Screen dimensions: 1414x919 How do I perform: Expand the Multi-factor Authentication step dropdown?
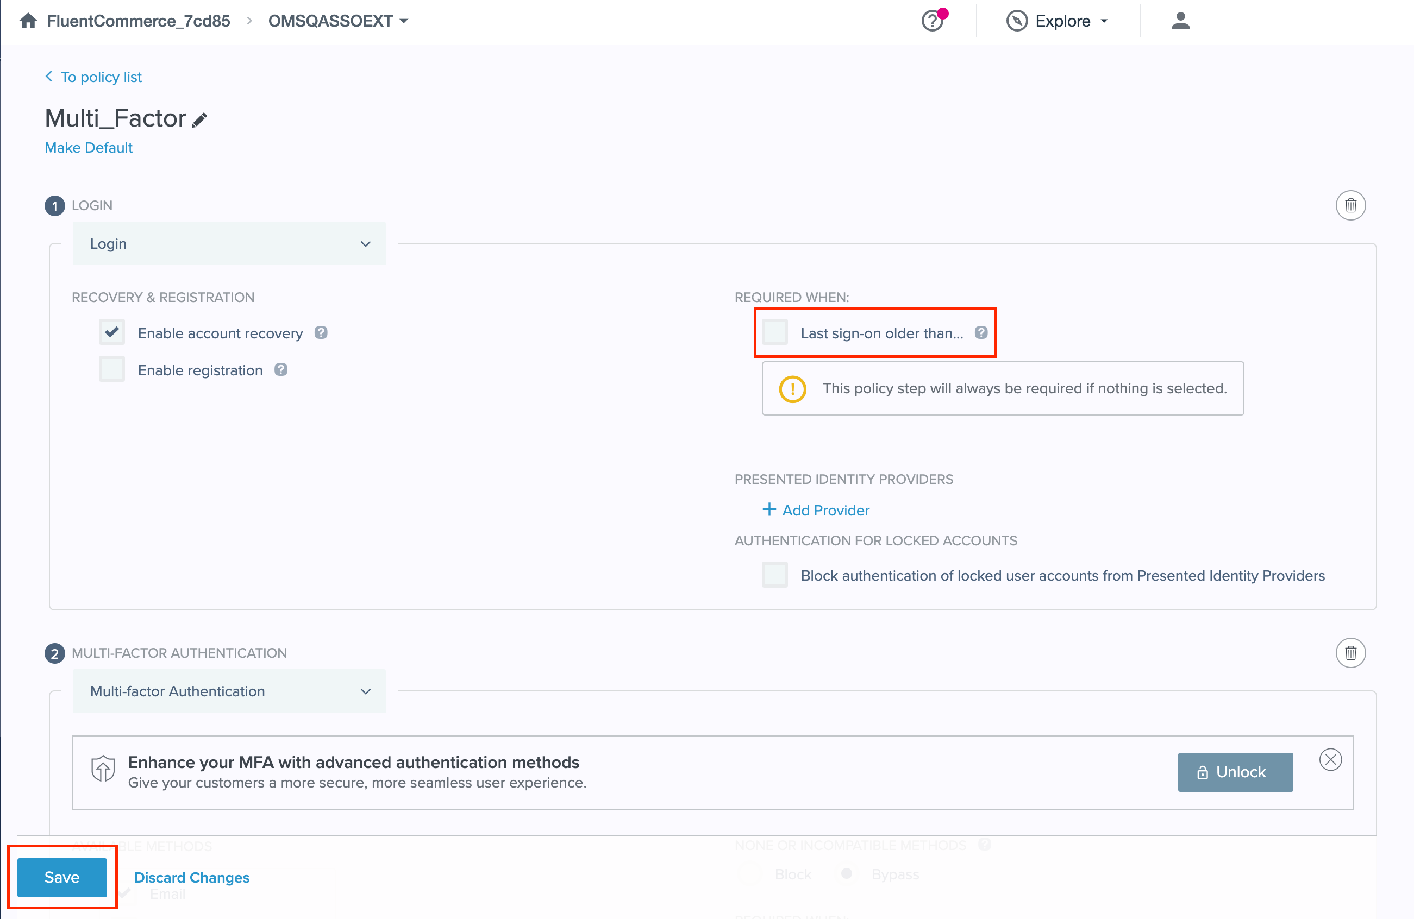[x=229, y=691]
